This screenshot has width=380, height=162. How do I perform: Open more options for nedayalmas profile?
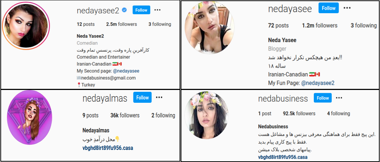click(159, 97)
